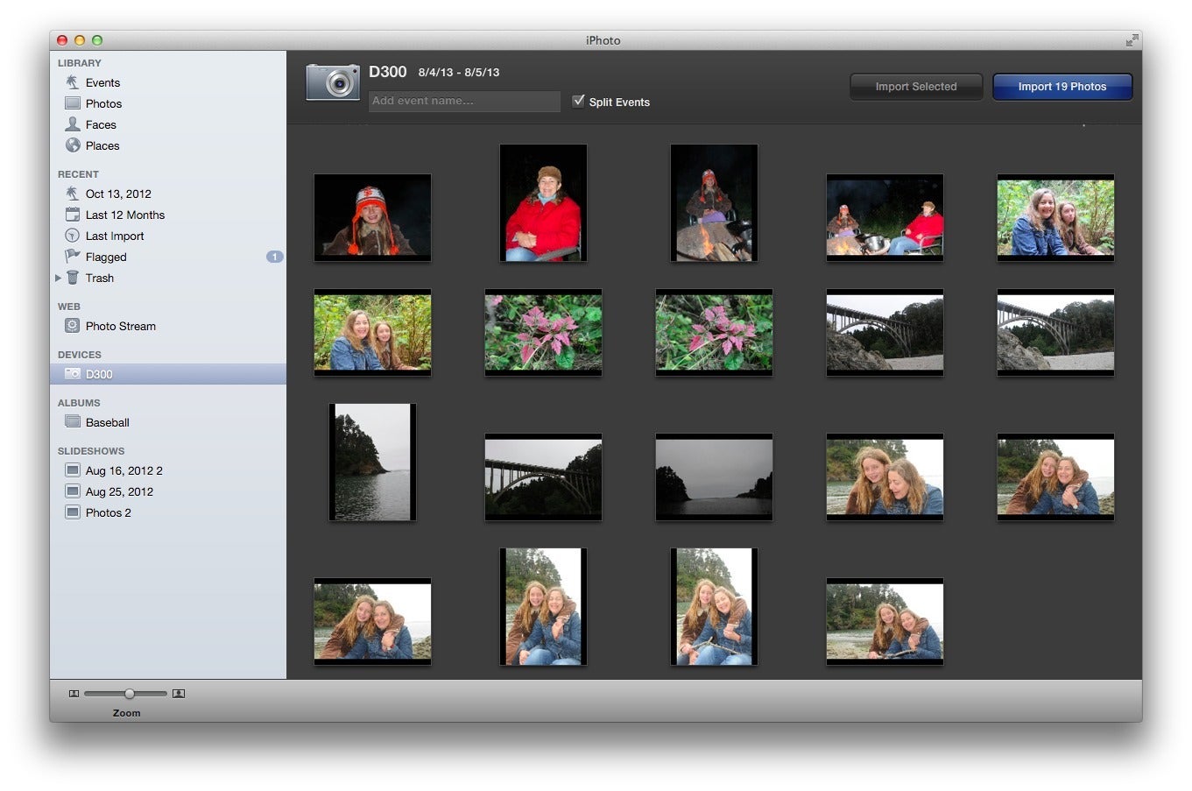Click the Last 12 Months calendar icon
Image resolution: width=1192 pixels, height=791 pixels.
[x=73, y=215]
